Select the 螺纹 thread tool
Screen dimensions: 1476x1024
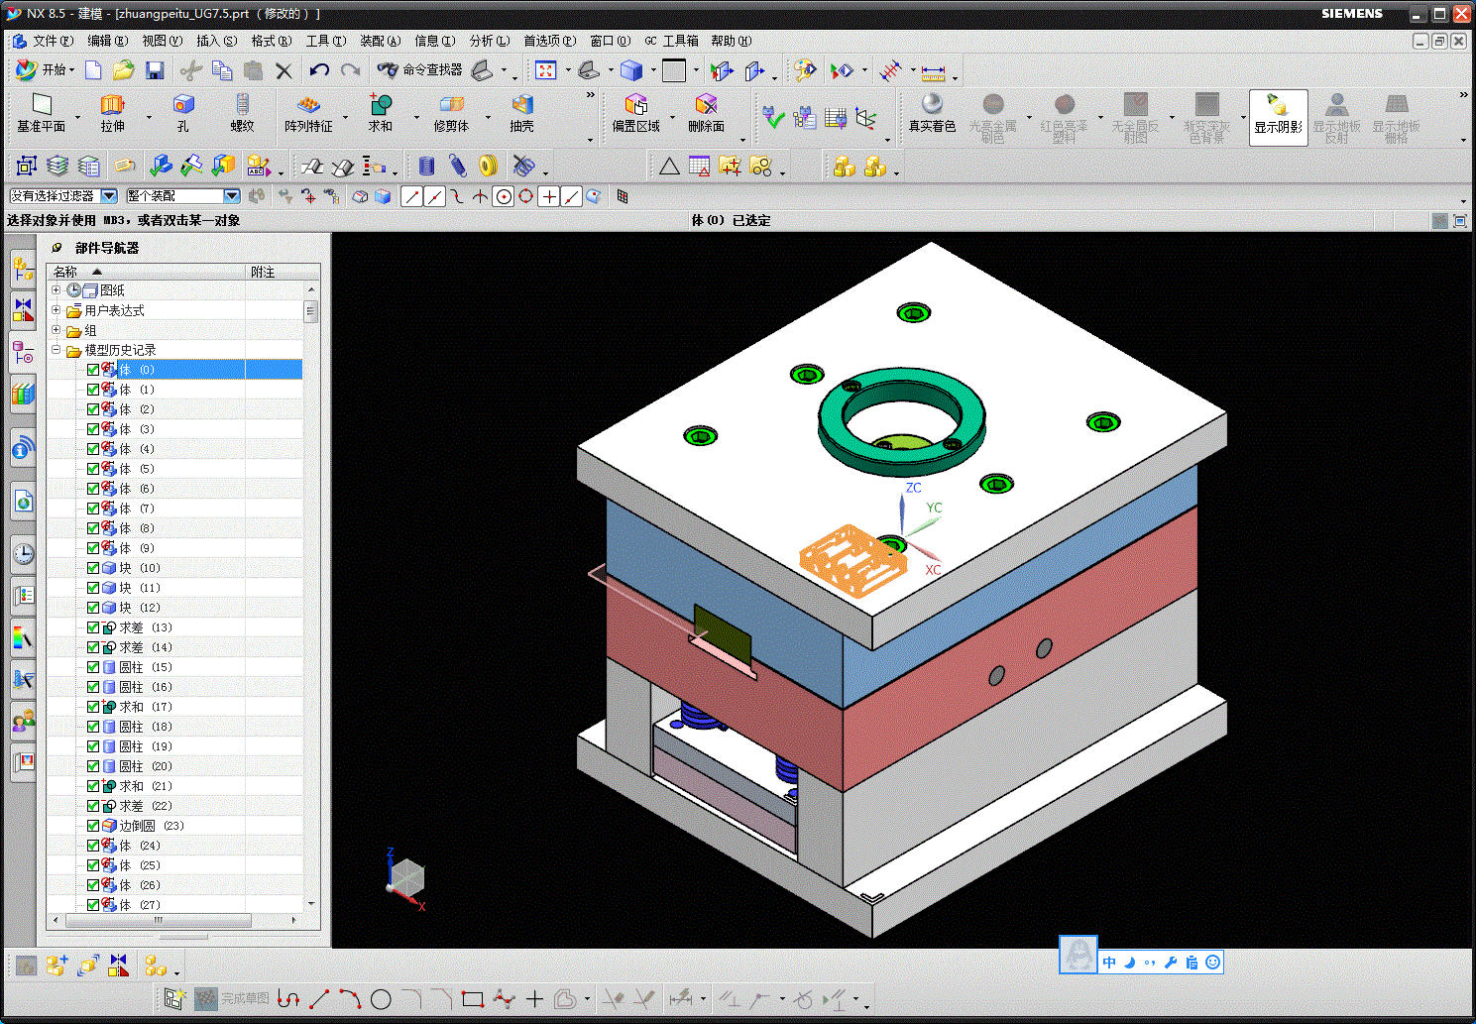242,113
